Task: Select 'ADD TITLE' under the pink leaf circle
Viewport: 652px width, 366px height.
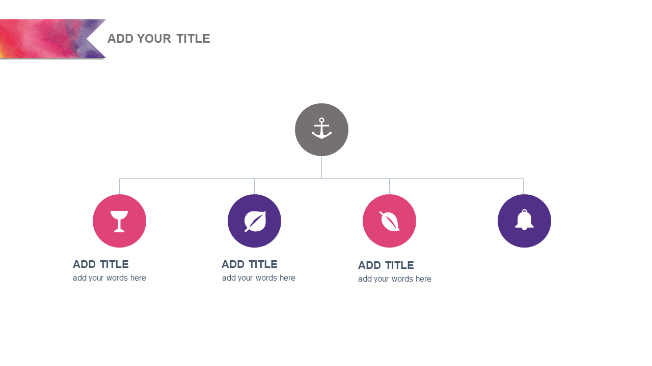Action: pos(386,265)
